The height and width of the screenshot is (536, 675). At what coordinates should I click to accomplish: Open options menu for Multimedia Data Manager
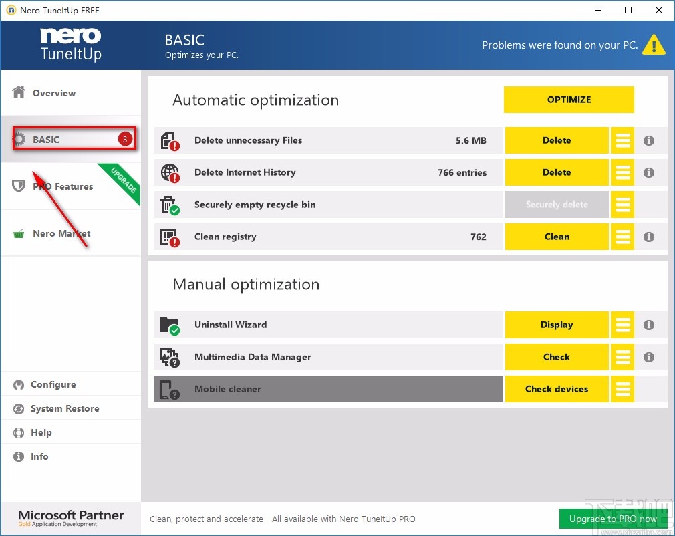tap(622, 357)
